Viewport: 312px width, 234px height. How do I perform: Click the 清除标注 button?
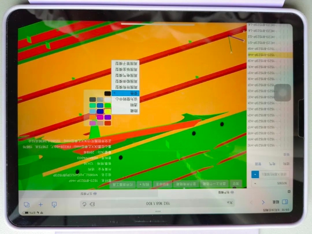tap(163, 184)
